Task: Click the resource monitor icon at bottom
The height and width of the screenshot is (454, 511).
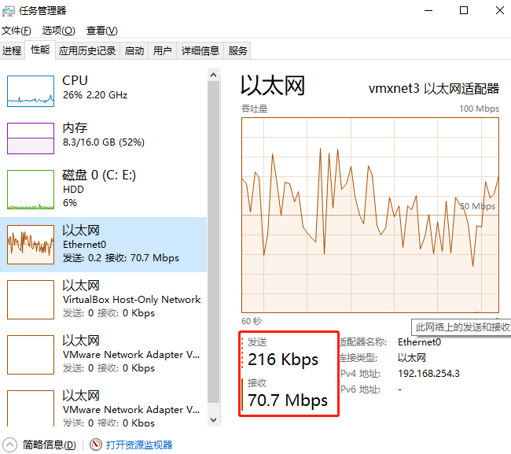Action: coord(96,445)
